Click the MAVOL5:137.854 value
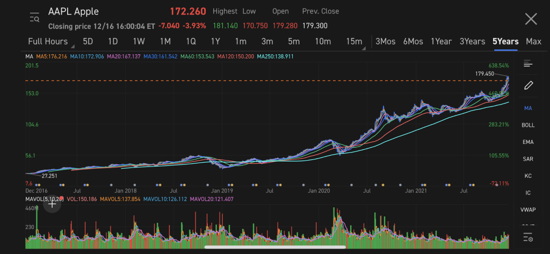 120,199
